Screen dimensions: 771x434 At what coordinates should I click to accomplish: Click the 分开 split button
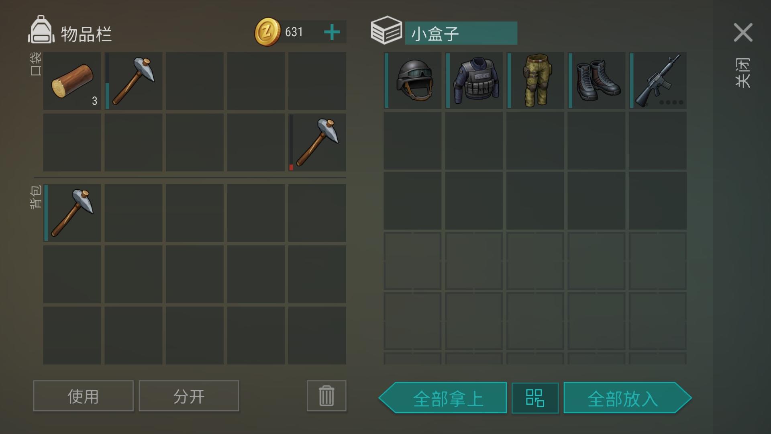click(189, 396)
